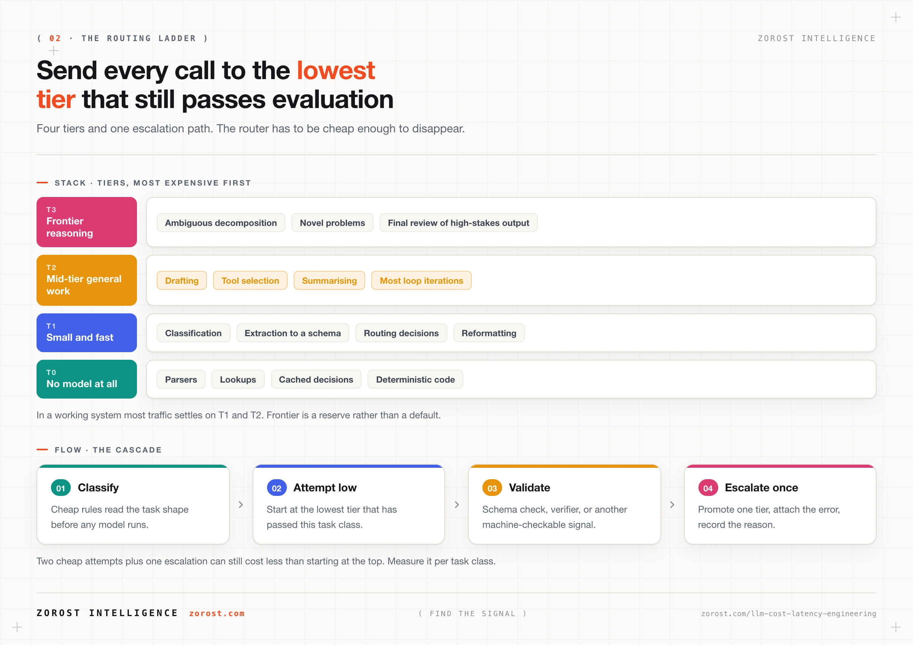The height and width of the screenshot is (645, 913).
Task: Click the Tool selection tag
Action: tap(250, 281)
